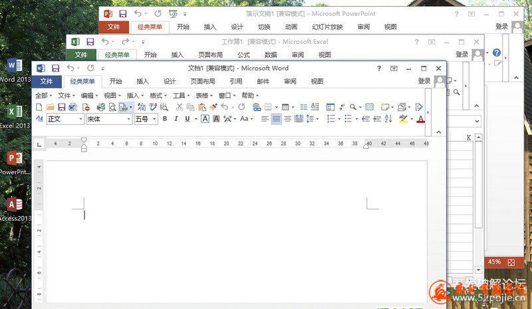Select the Format Painter brush icon
The width and height of the screenshot is (532, 309).
pyautogui.click(x=213, y=107)
